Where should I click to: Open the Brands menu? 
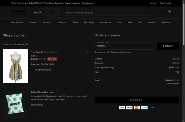click(151, 22)
